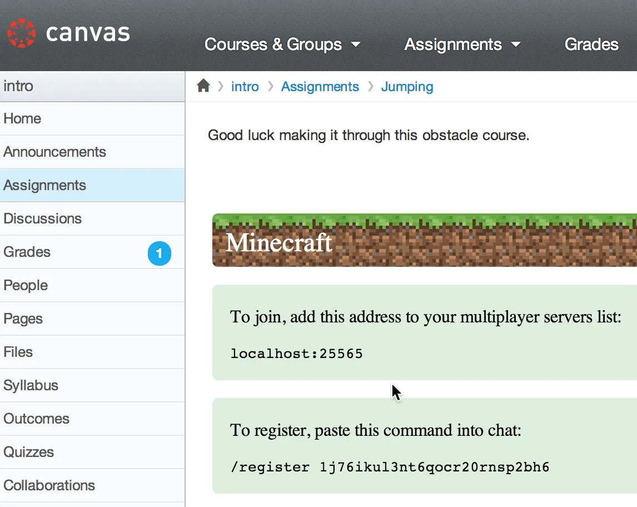The width and height of the screenshot is (637, 507).
Task: Click the intro breadcrumb link
Action: (x=245, y=86)
